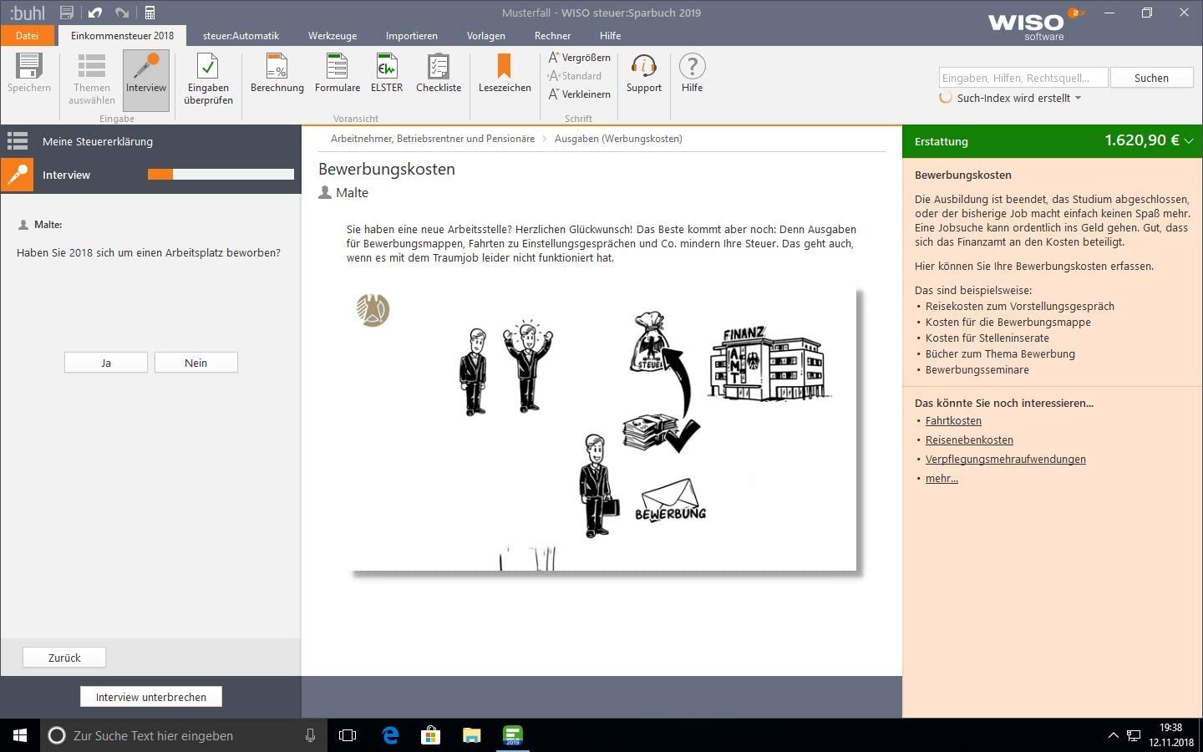Click the calculator icon in title bar
The height and width of the screenshot is (752, 1203).
point(150,13)
